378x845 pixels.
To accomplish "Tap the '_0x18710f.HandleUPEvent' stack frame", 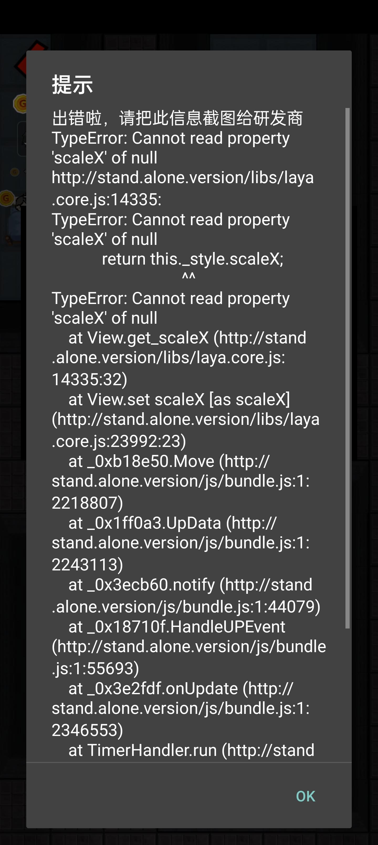I will 177,627.
